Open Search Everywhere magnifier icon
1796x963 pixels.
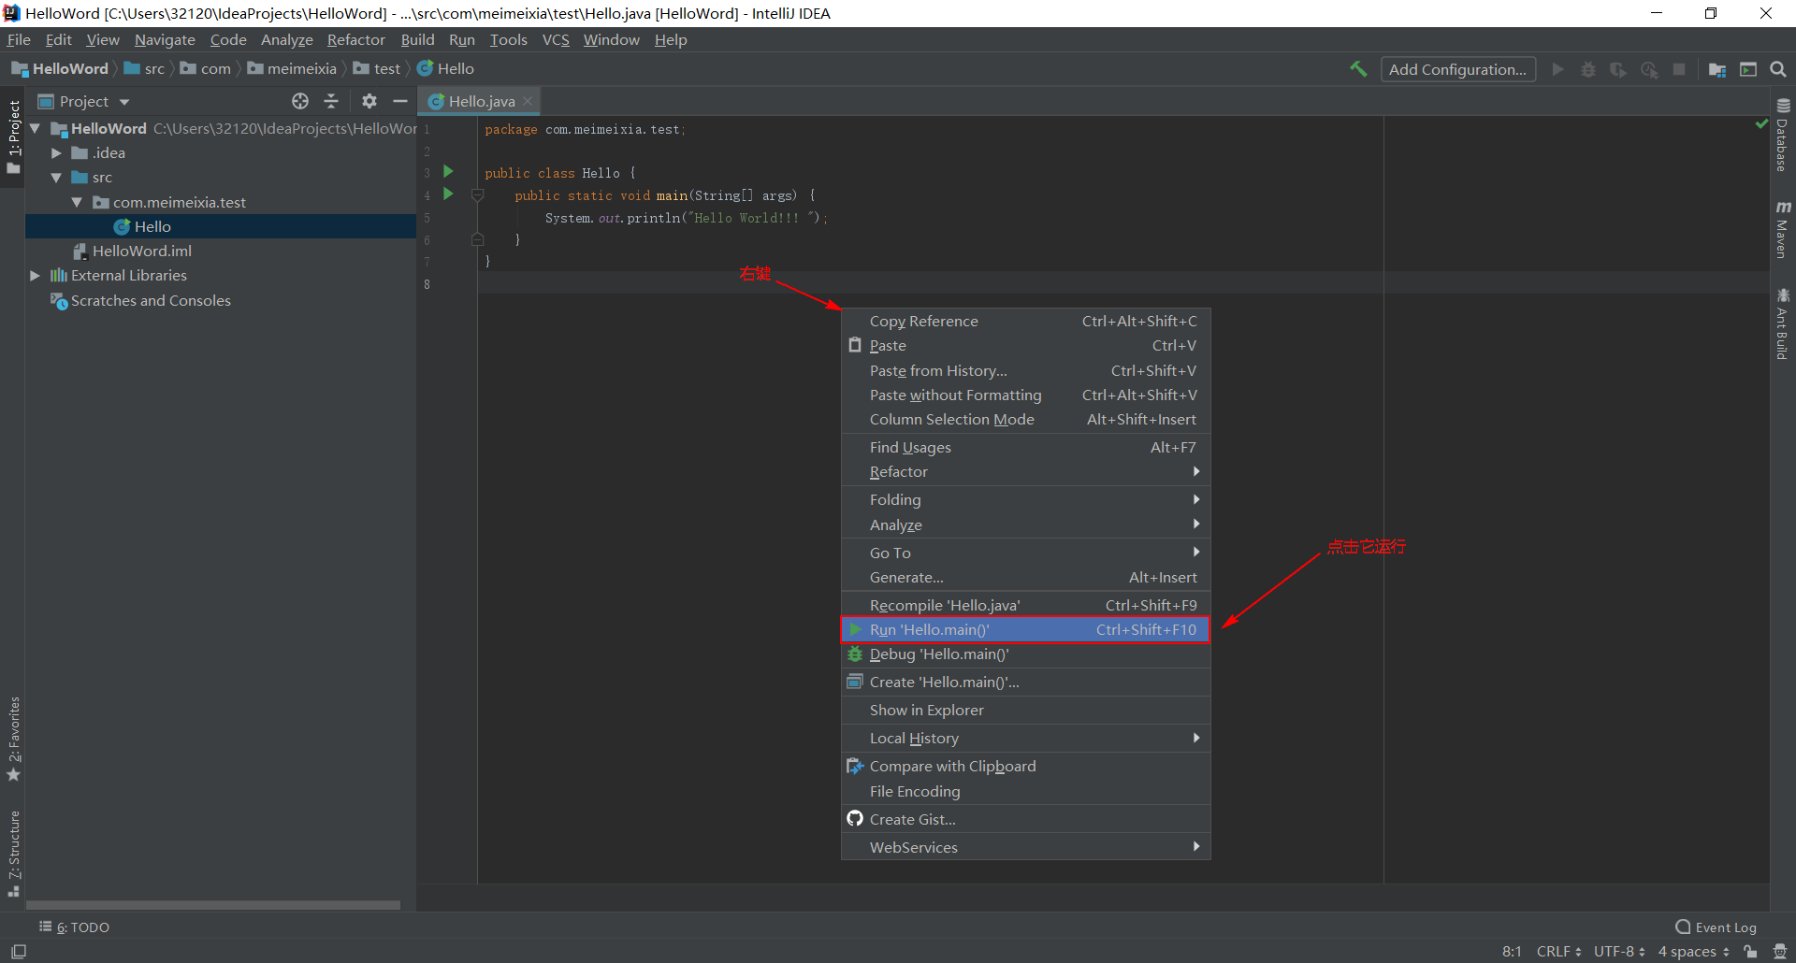coord(1778,69)
